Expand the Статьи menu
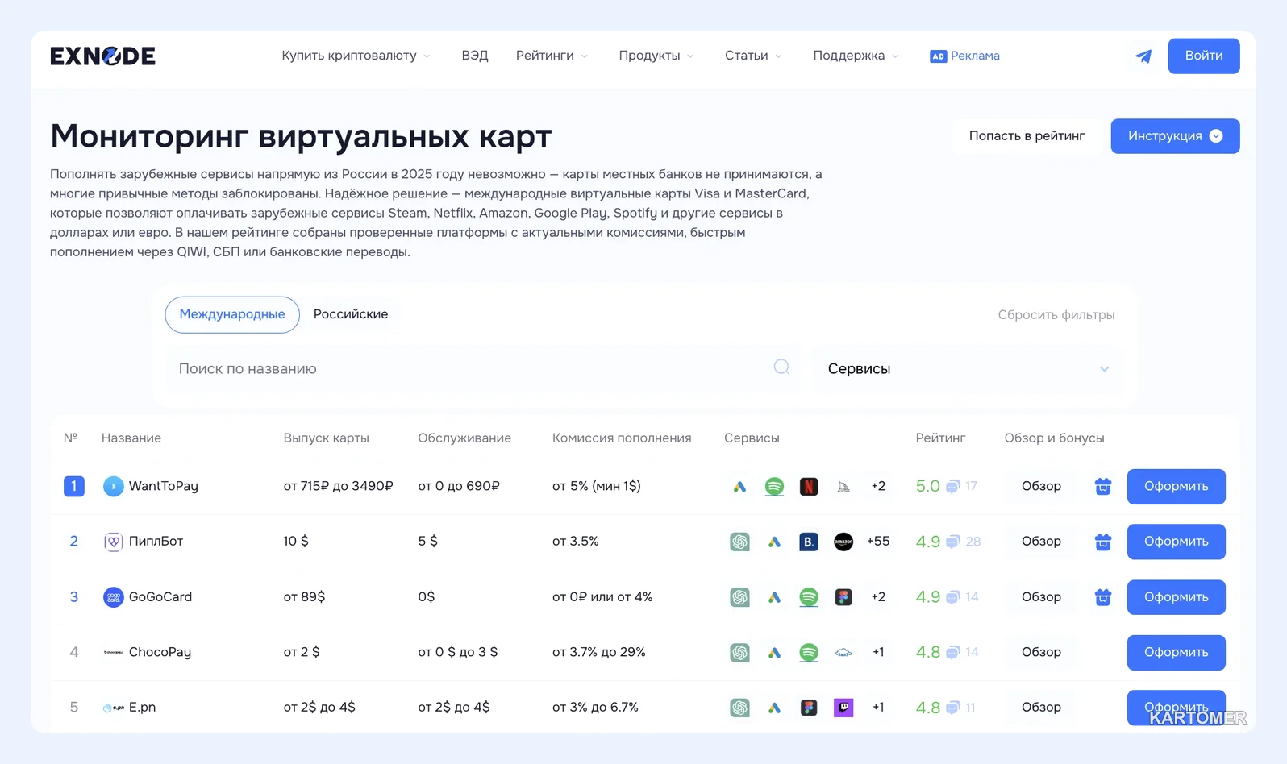This screenshot has height=764, width=1287. 753,56
